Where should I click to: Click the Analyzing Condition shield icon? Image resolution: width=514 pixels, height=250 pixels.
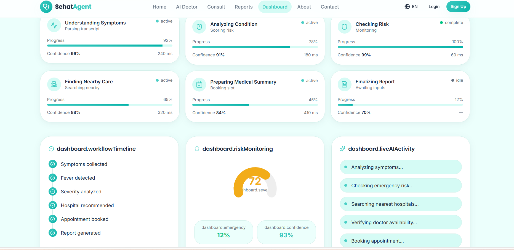tap(199, 27)
